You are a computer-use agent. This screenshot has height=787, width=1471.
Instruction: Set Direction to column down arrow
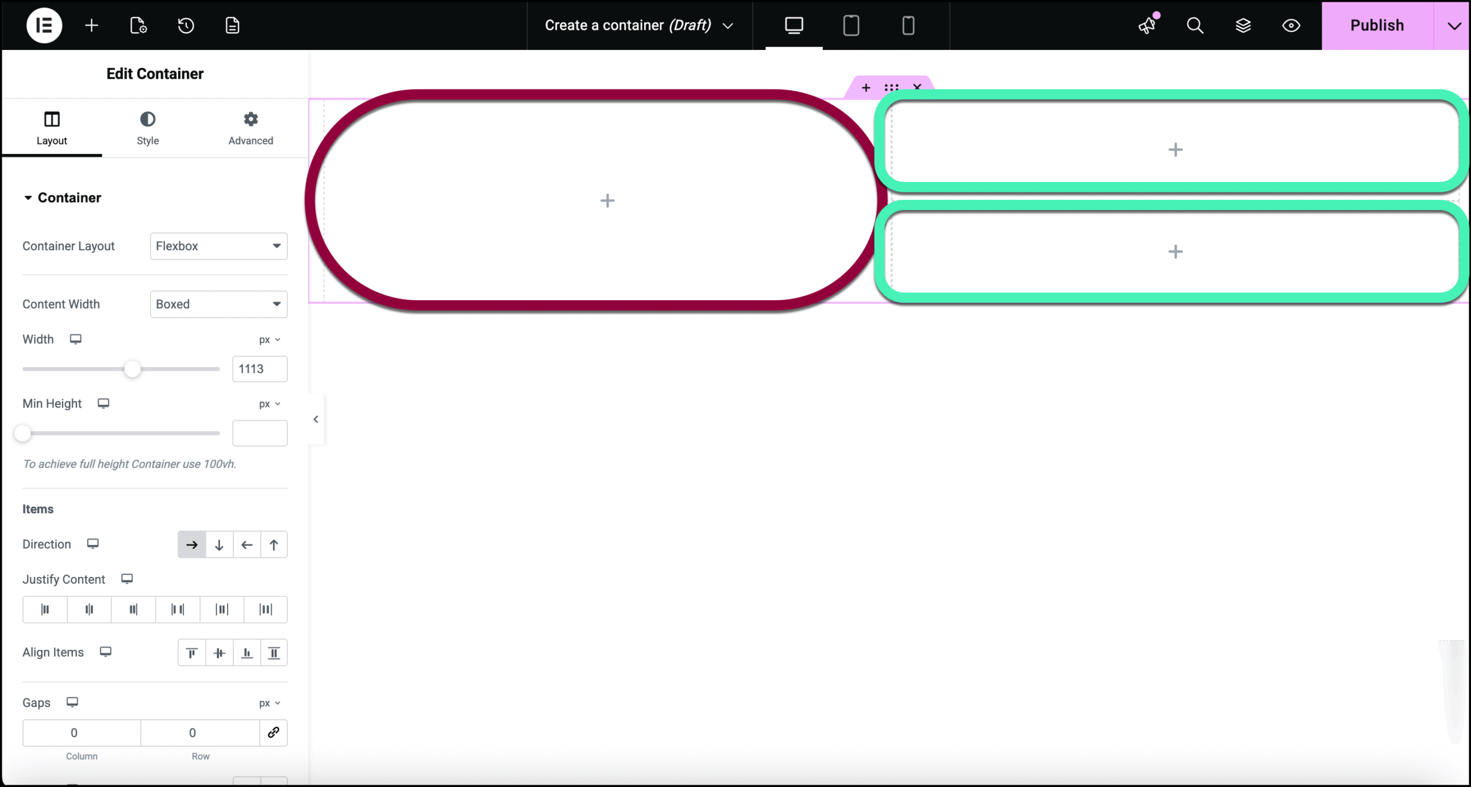click(x=219, y=545)
